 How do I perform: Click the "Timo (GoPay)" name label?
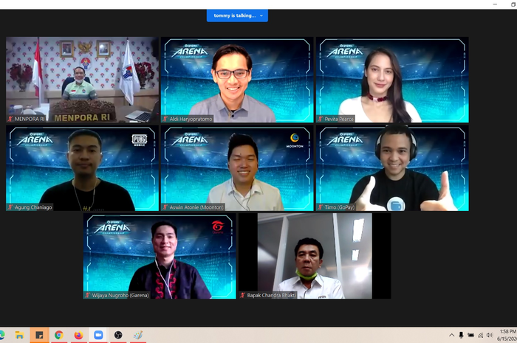tap(340, 207)
